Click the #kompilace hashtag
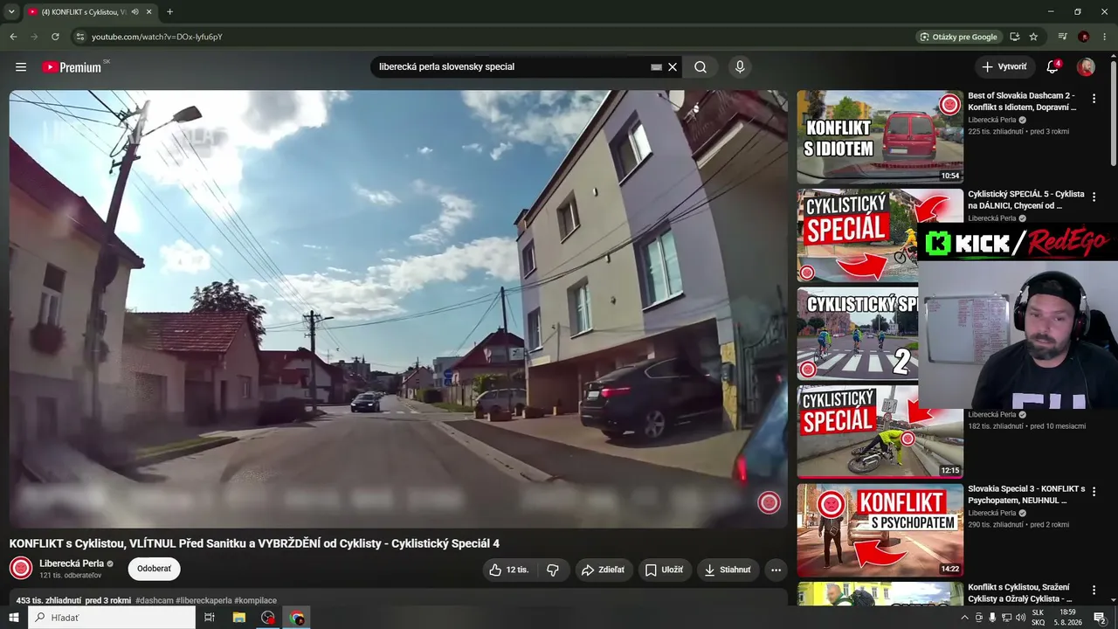 click(x=255, y=601)
